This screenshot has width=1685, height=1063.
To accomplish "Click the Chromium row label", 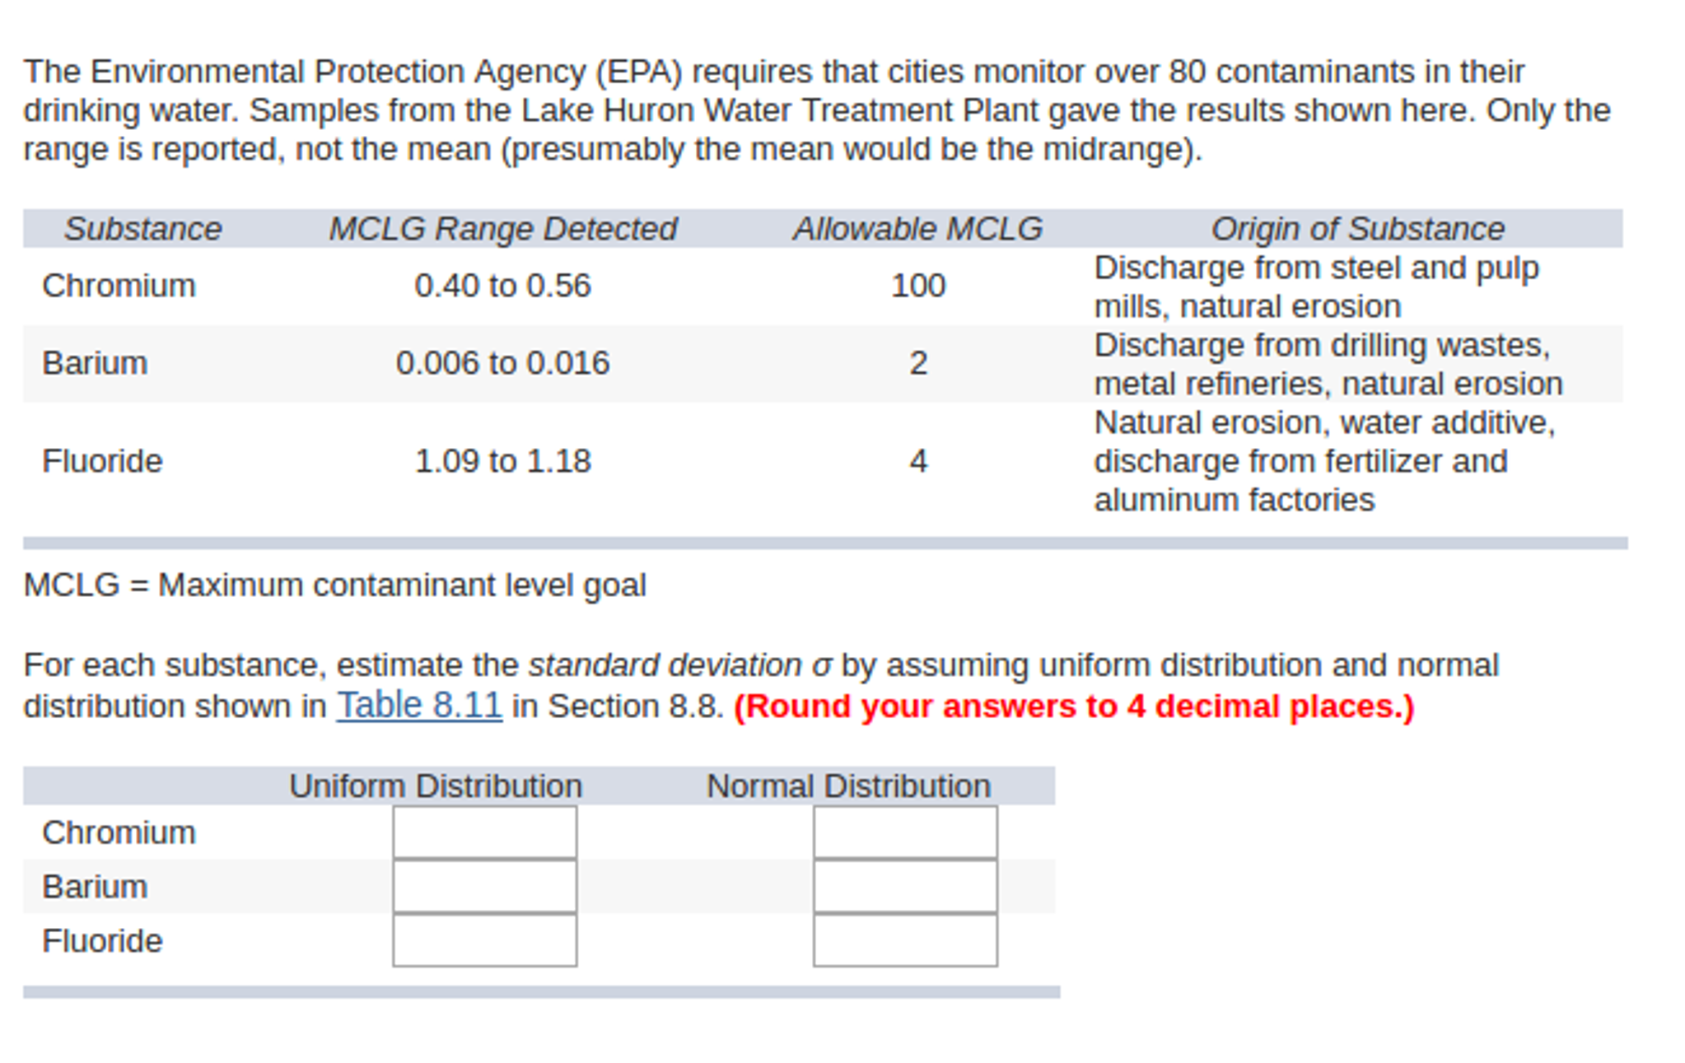I will tap(119, 286).
